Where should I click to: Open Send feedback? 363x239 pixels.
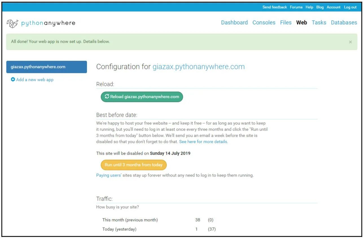point(274,7)
